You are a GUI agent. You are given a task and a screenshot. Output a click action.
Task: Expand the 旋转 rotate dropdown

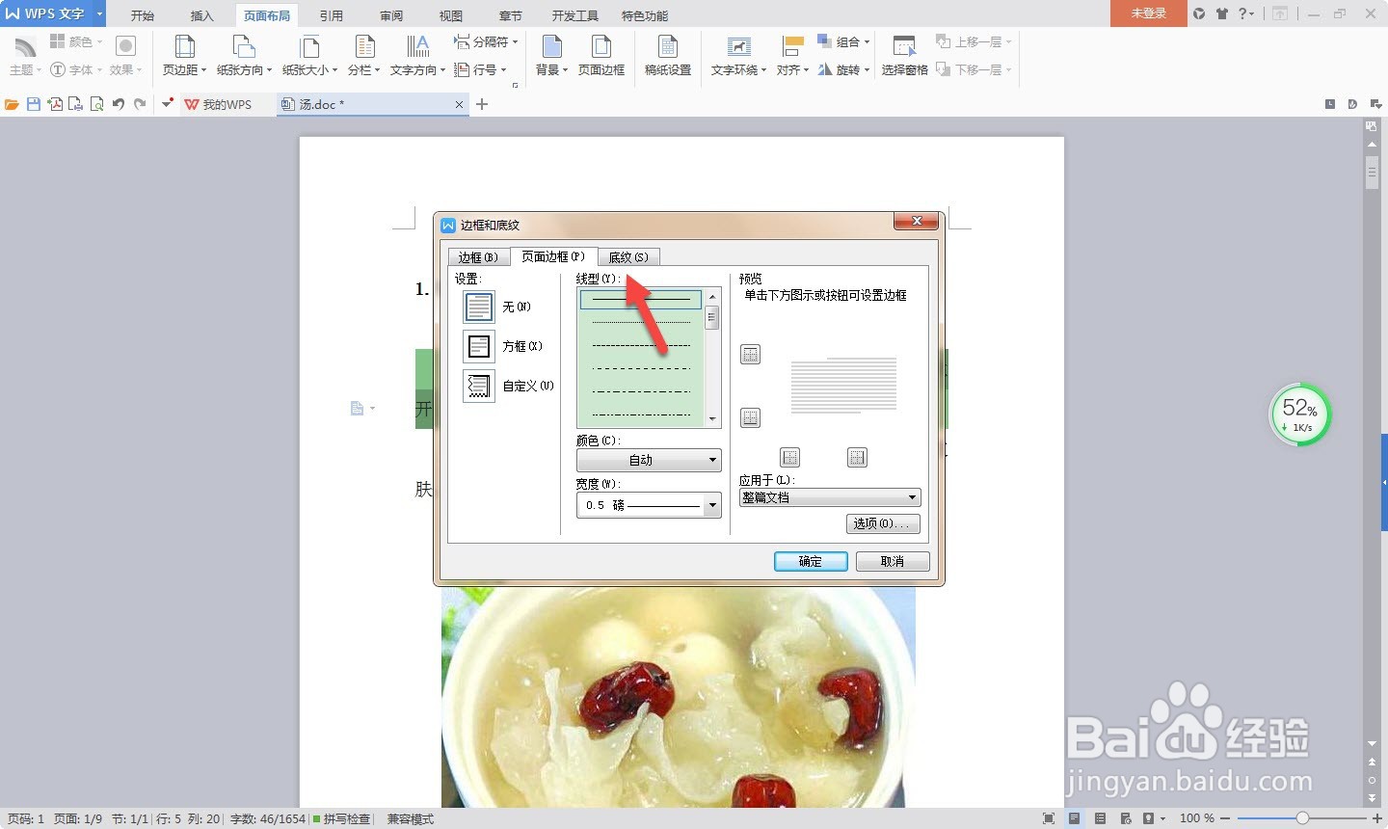(867, 69)
